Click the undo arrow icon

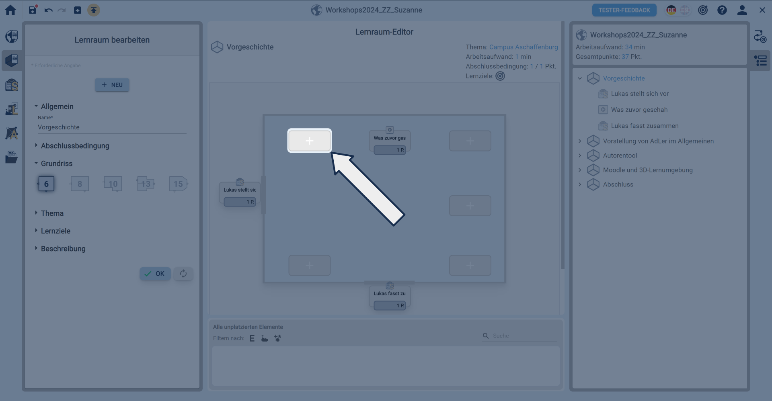click(x=49, y=10)
